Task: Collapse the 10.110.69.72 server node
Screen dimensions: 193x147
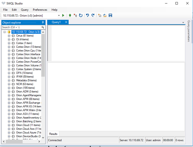Action: pos(5,32)
